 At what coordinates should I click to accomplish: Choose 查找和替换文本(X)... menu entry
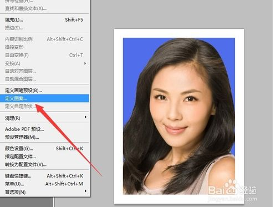pos(44,8)
